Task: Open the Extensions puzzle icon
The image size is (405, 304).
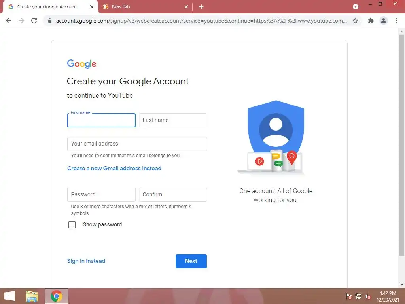Action: (x=371, y=21)
